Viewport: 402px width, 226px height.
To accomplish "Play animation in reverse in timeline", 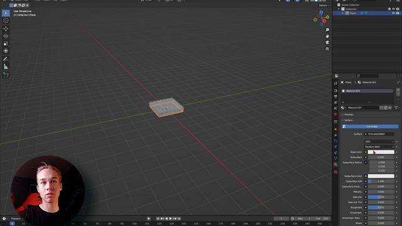I will coord(166,218).
